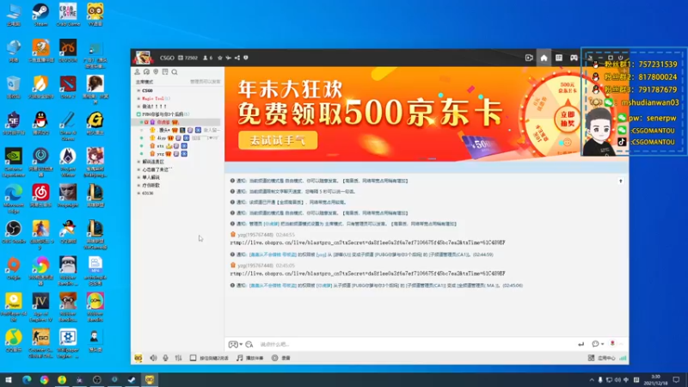688x387 pixels.
Task: Open the grid apps icon in the YY header
Action: click(x=558, y=58)
